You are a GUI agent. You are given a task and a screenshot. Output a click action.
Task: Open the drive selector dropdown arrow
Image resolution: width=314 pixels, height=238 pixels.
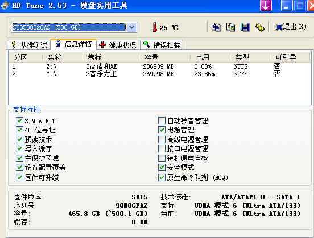tap(132, 27)
